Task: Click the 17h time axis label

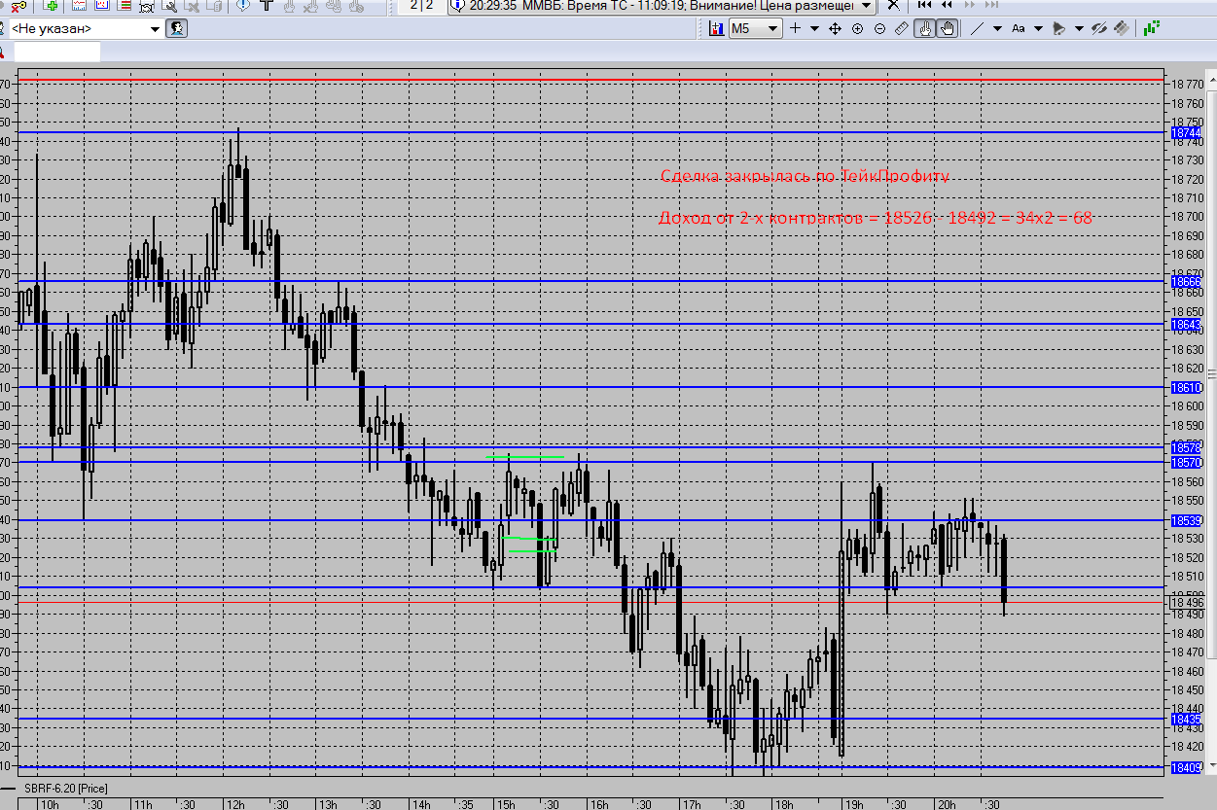Action: [691, 804]
